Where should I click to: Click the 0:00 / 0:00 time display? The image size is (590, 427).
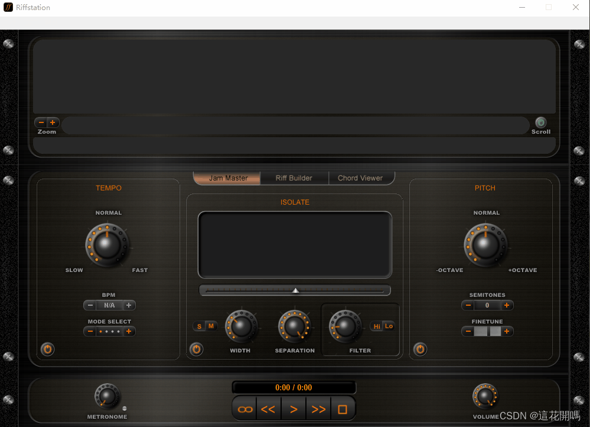294,387
